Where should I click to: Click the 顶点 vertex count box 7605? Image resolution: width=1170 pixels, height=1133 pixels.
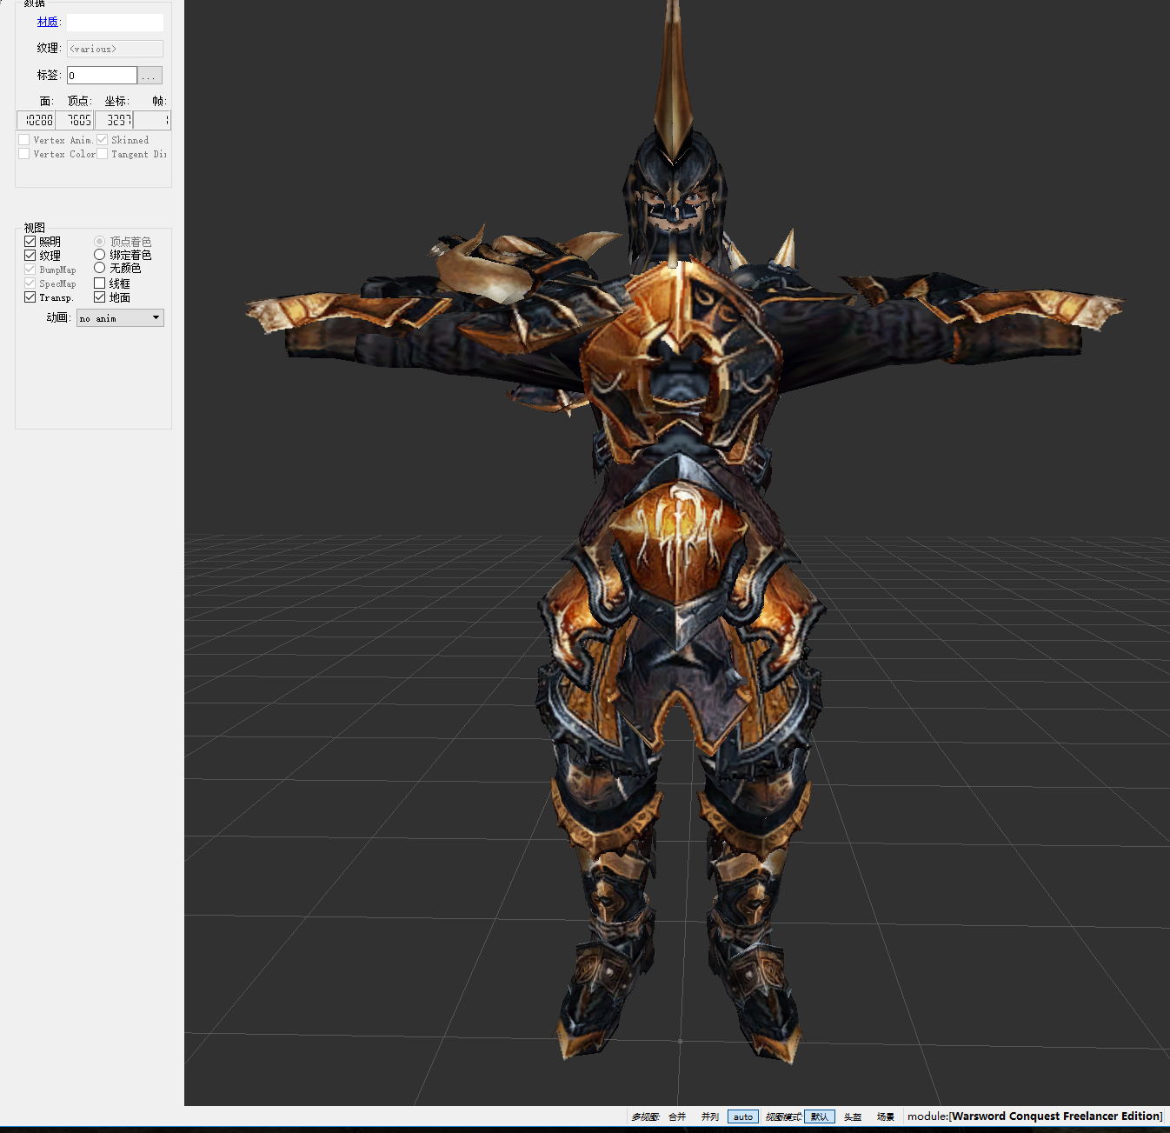click(75, 120)
